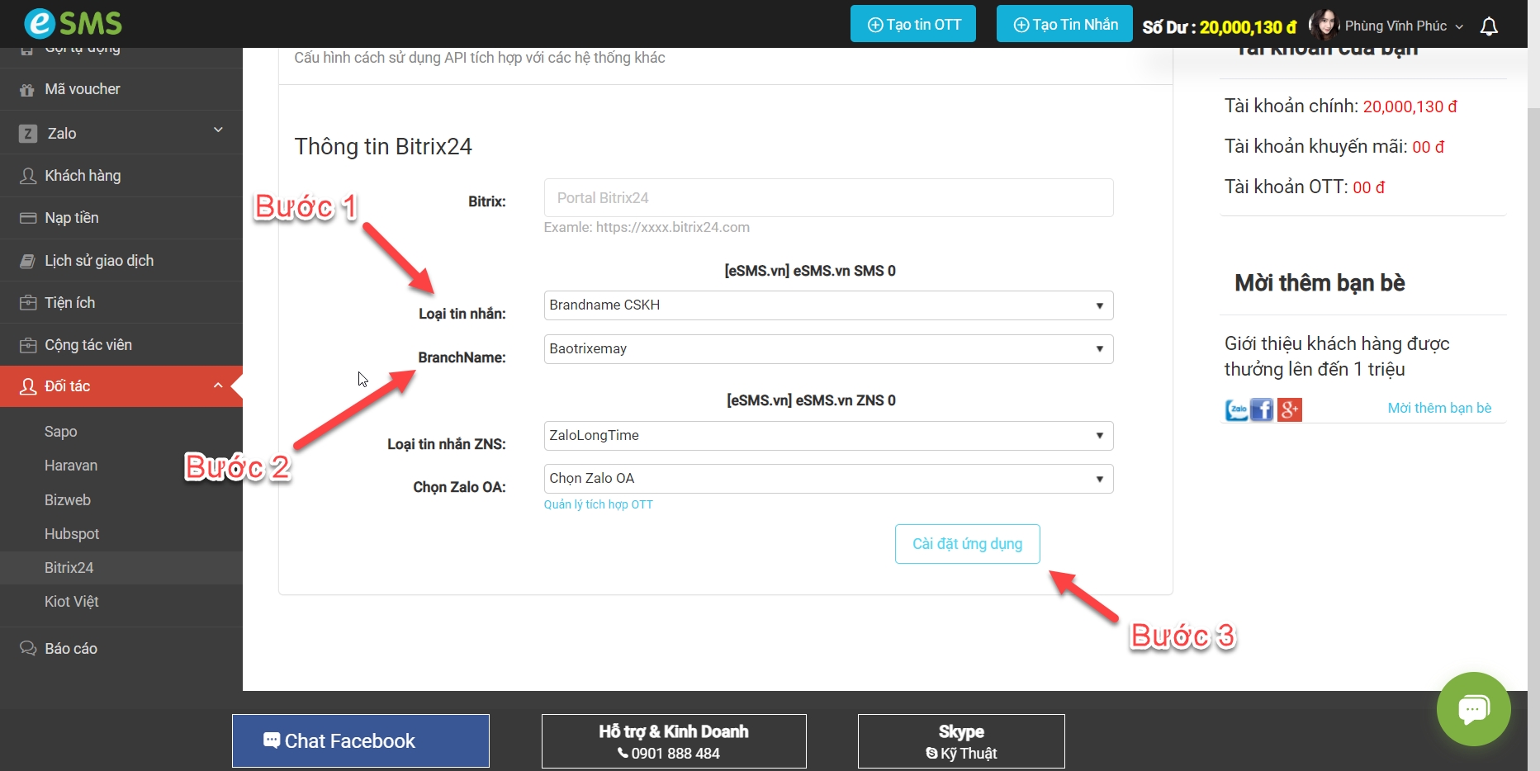The width and height of the screenshot is (1540, 771).
Task: Click the Mã voucher gift icon
Action: point(27,90)
